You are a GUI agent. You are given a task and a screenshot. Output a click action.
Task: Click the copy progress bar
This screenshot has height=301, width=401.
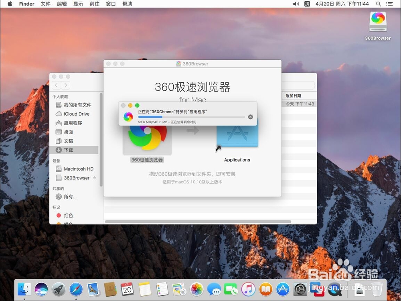coord(192,117)
